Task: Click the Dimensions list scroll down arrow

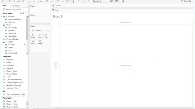Action: click(x=27, y=54)
